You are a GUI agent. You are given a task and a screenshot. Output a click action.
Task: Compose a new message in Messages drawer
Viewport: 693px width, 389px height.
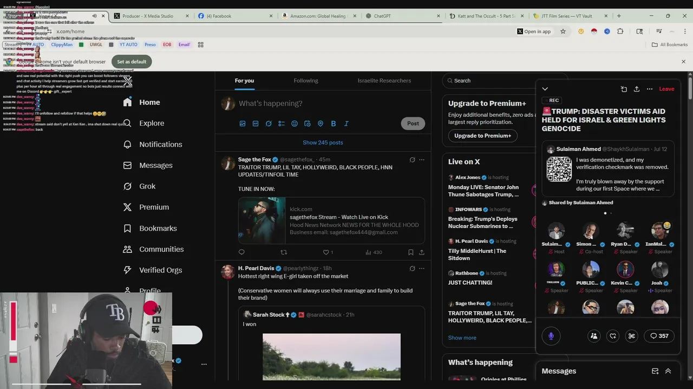click(x=655, y=371)
